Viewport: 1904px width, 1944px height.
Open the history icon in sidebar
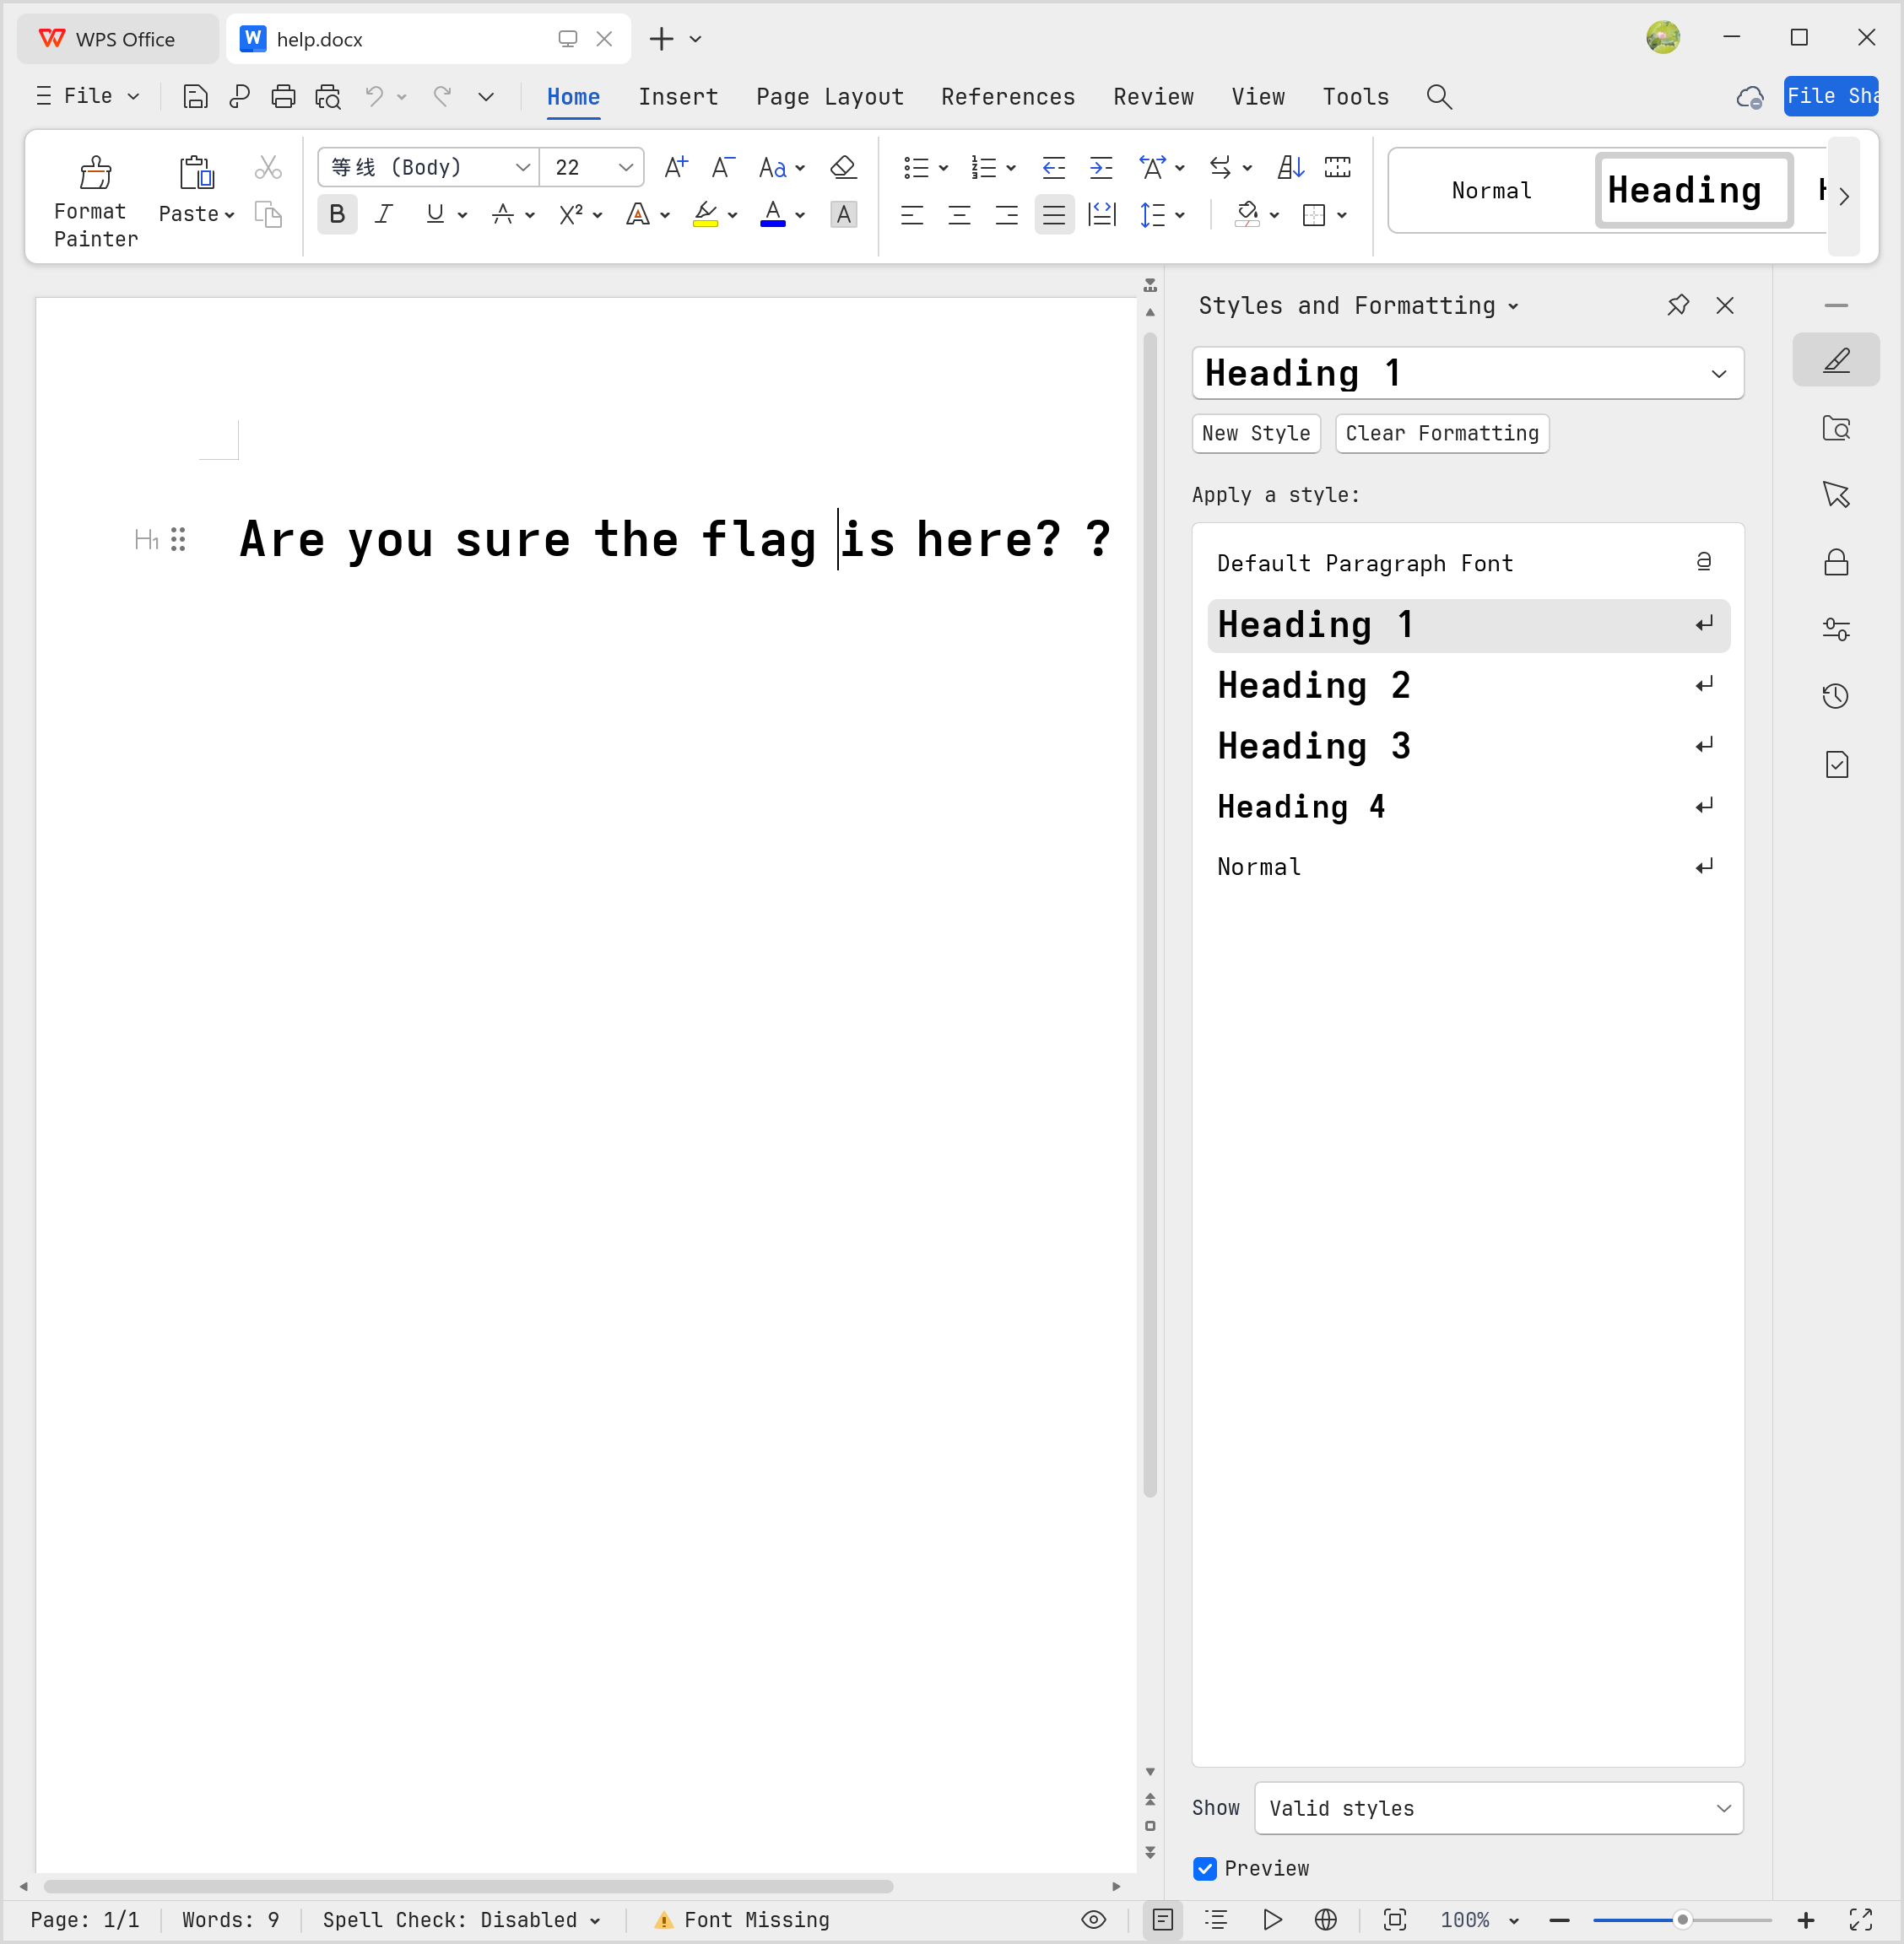1835,695
